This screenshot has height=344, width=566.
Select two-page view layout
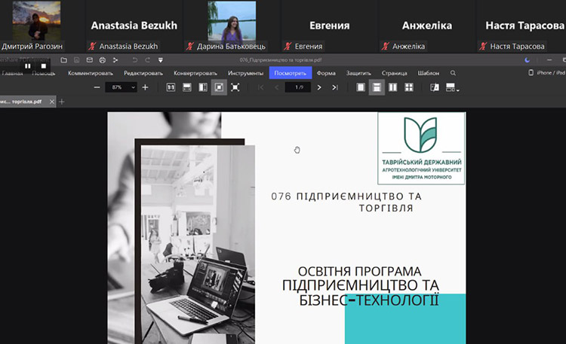pos(392,87)
